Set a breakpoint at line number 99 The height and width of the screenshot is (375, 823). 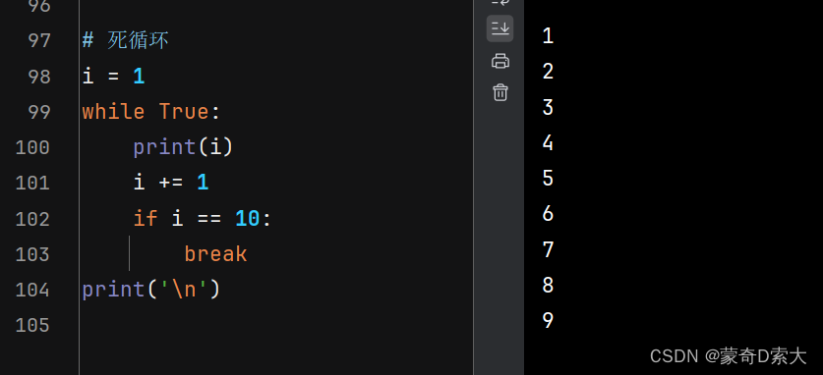[39, 112]
